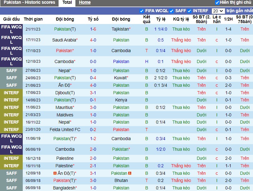Image resolution: width=253 pixels, height=191 pixels.
Task: Open Felda United FC team link
Action: [x=65, y=130]
